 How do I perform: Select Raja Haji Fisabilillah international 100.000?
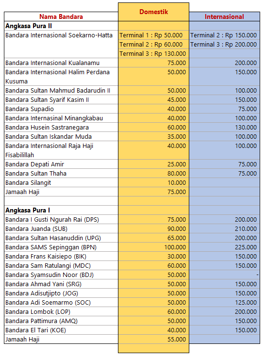coord(246,146)
